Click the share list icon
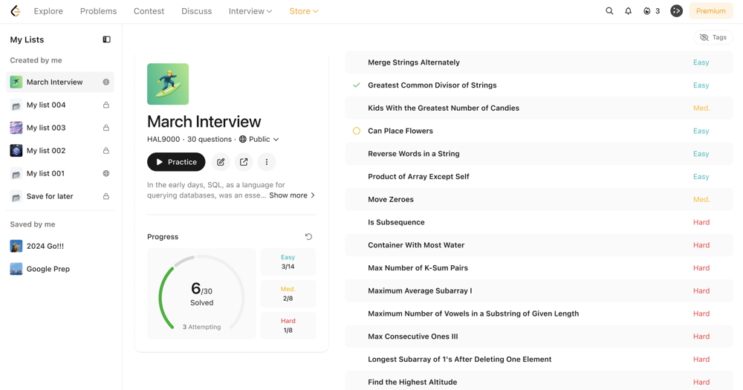Image resolution: width=743 pixels, height=390 pixels. pos(244,162)
